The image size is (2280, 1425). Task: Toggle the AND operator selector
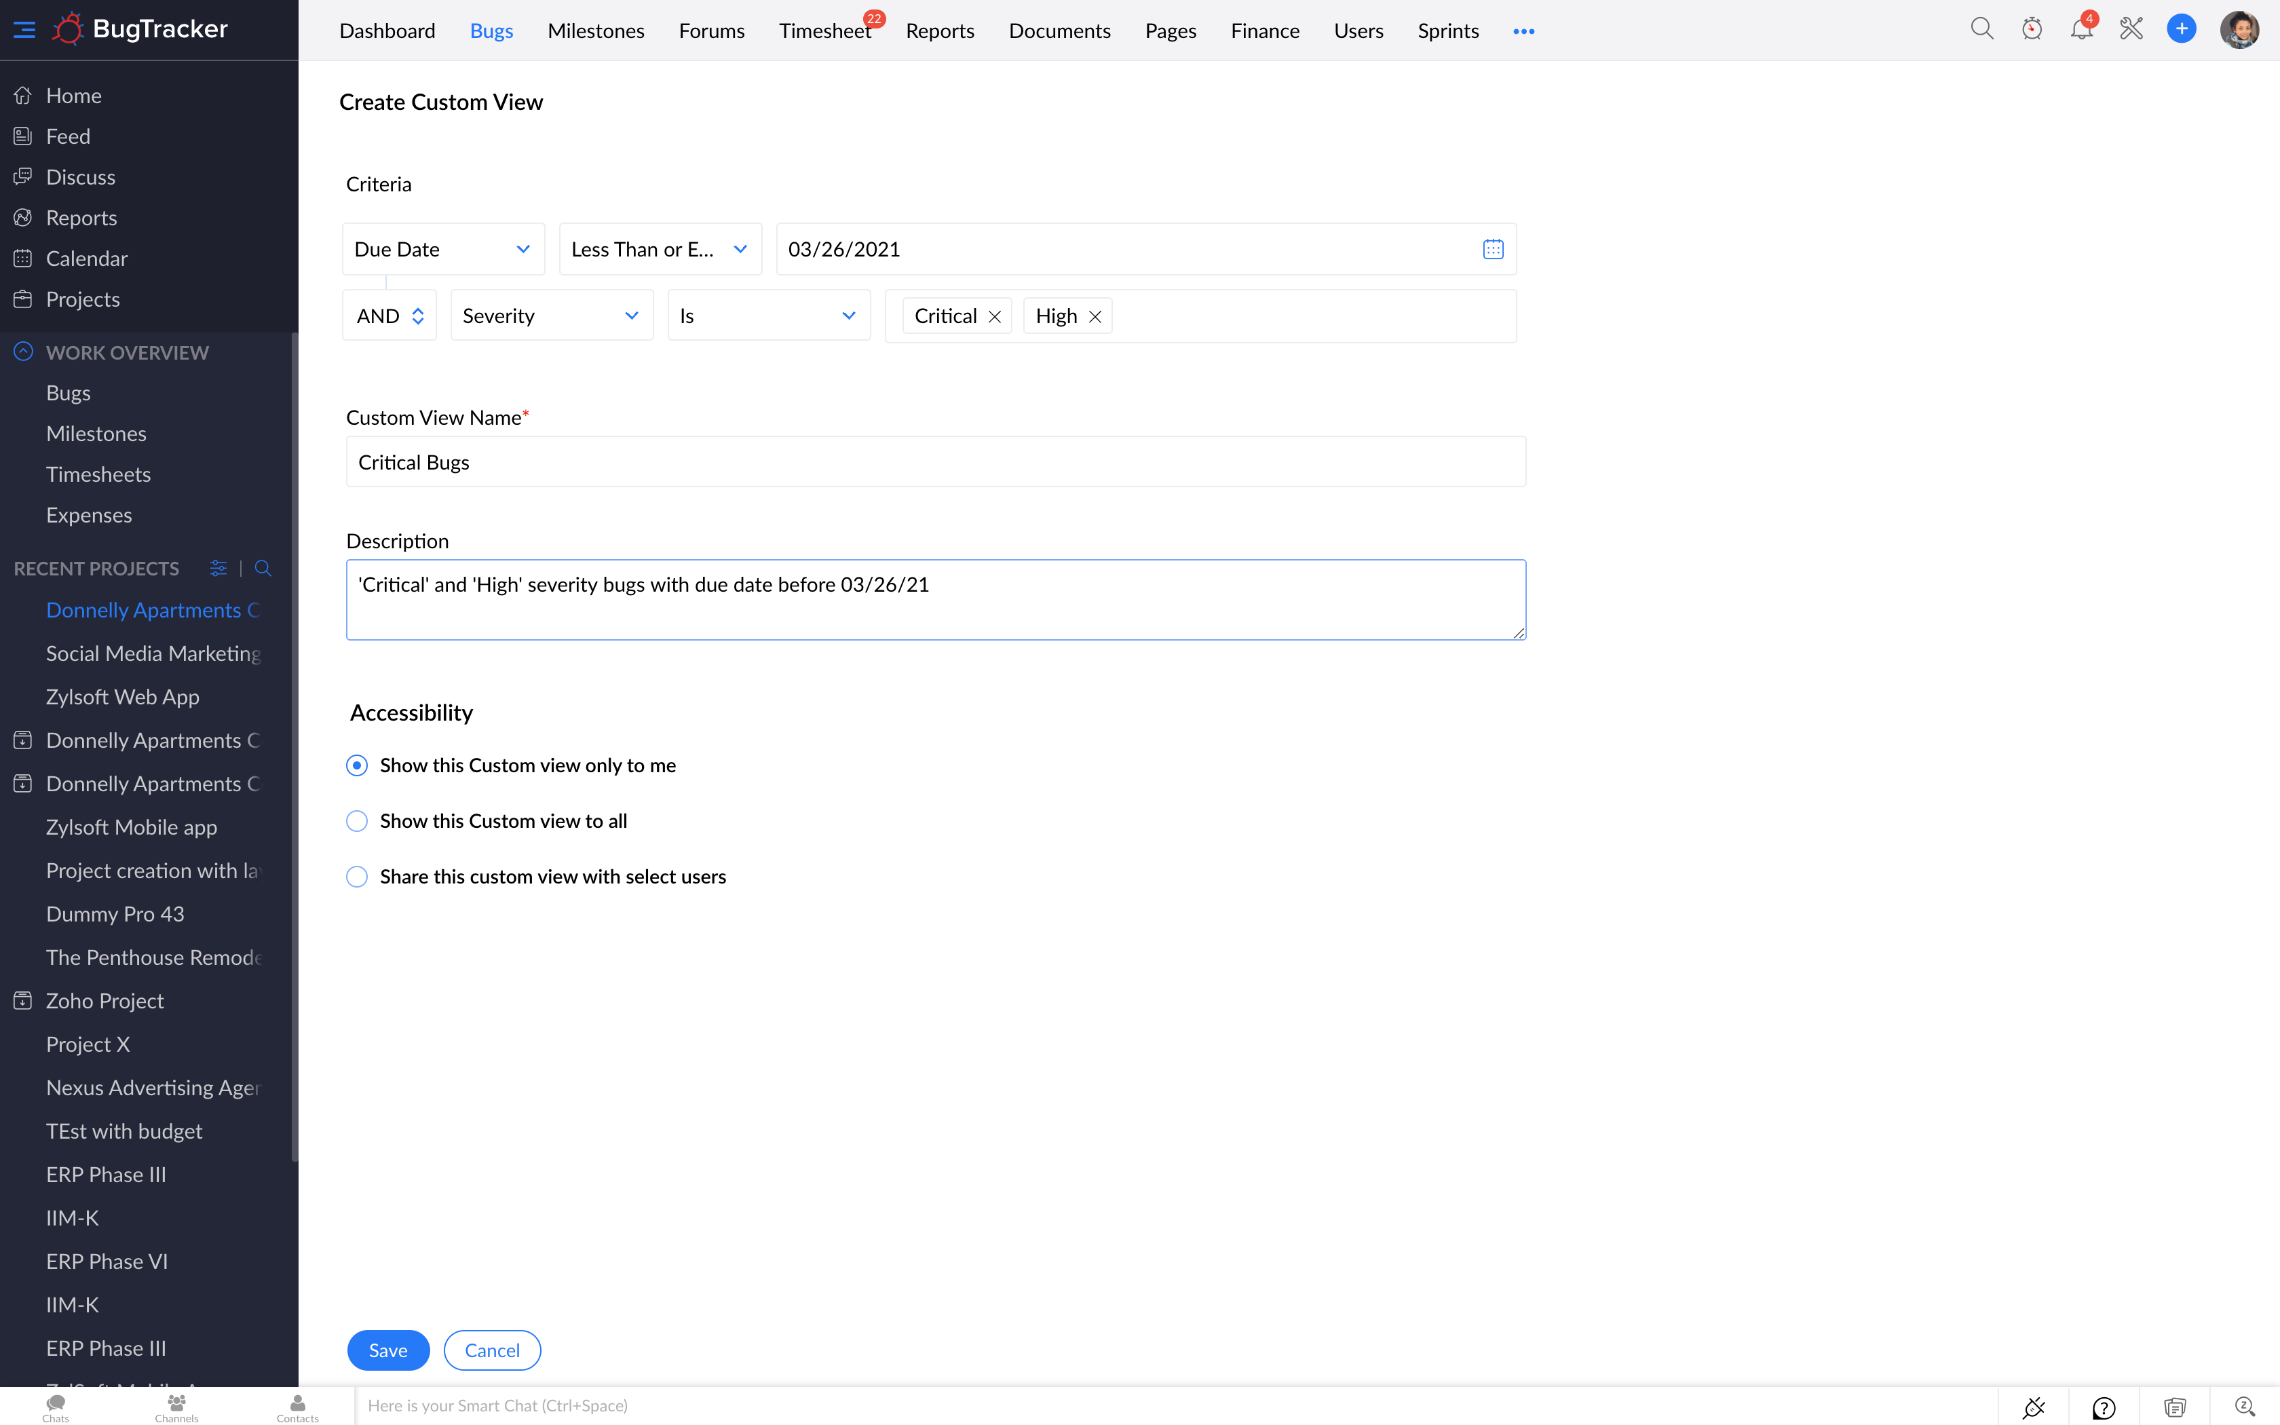click(x=389, y=316)
